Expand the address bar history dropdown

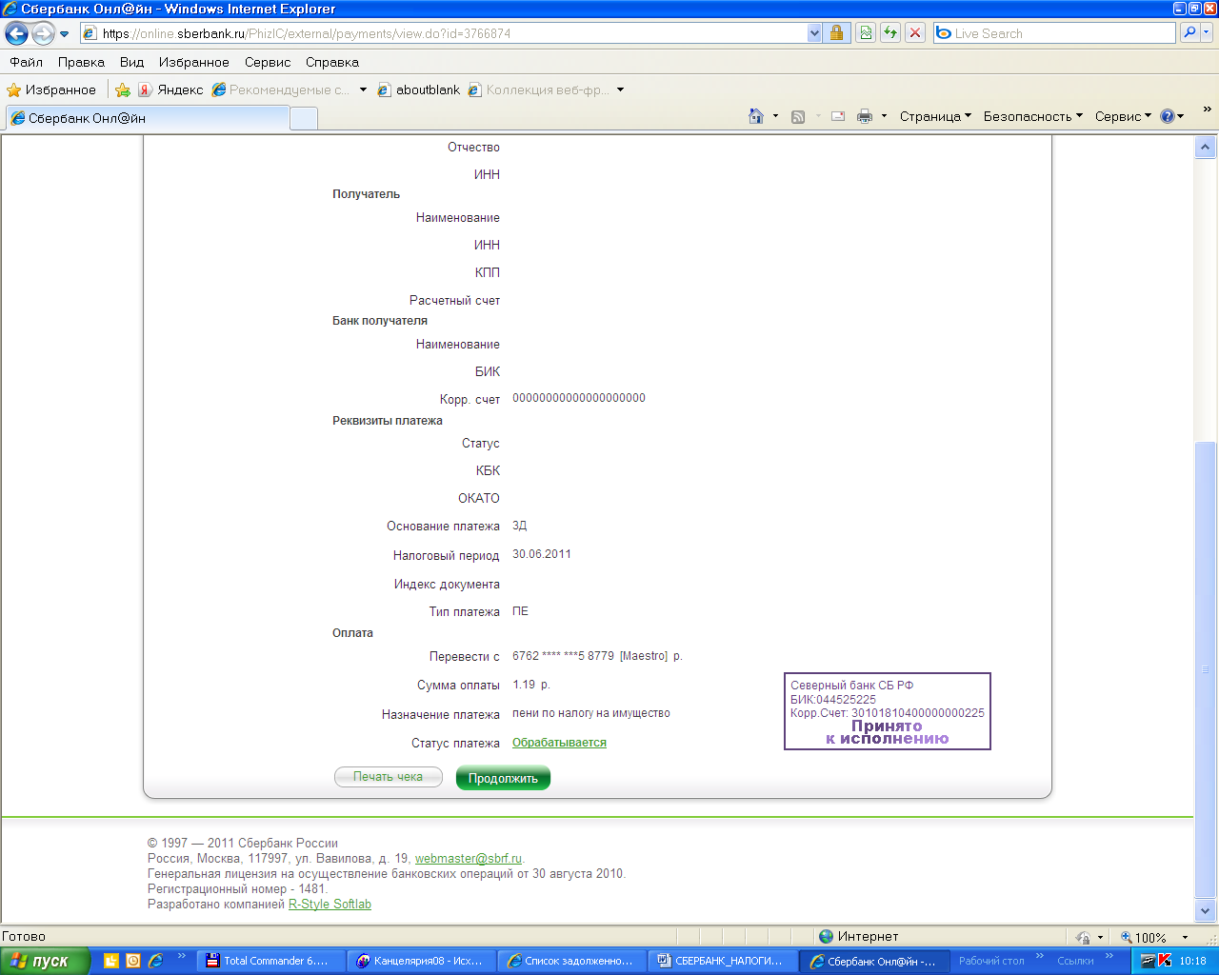point(814,33)
